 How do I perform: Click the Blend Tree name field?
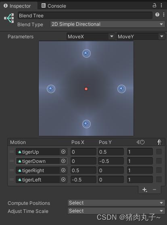(85, 15)
